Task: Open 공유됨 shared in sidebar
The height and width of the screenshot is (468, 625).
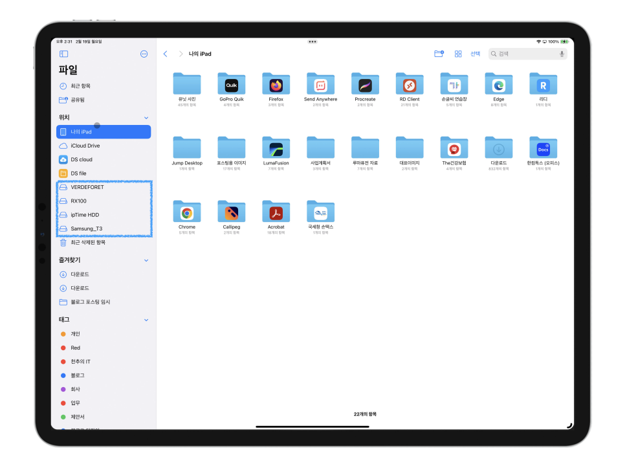Action: (104, 100)
